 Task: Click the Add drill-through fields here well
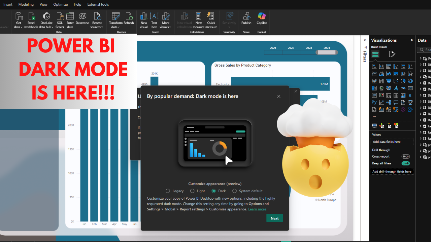392,171
